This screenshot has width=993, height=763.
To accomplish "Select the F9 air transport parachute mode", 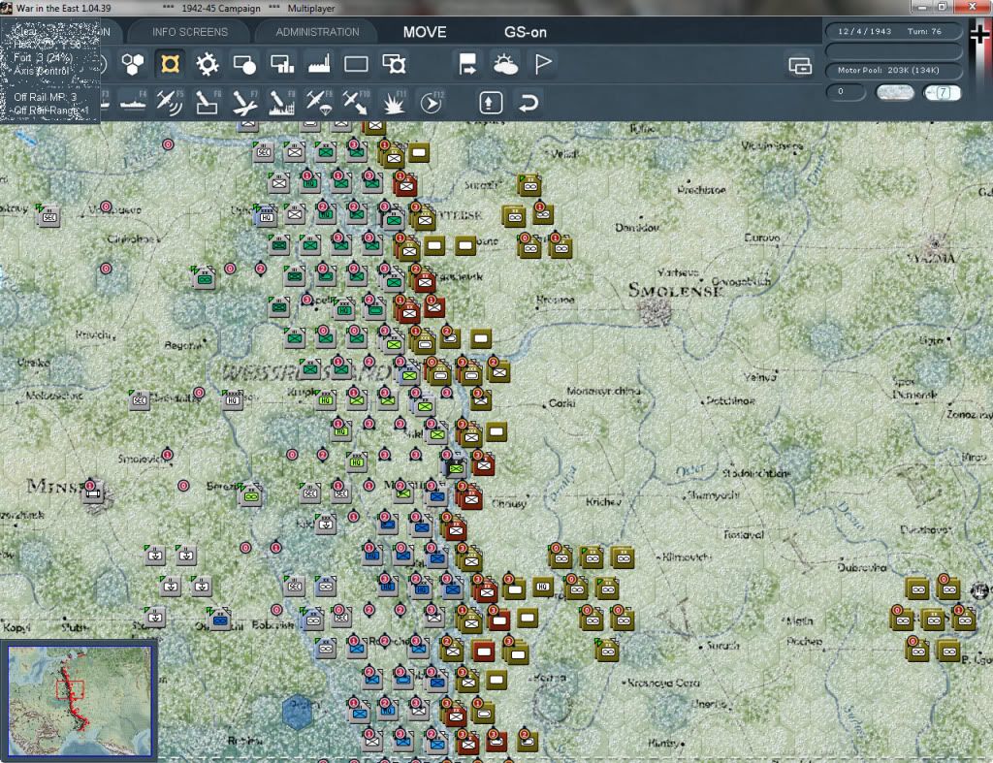I will click(319, 102).
